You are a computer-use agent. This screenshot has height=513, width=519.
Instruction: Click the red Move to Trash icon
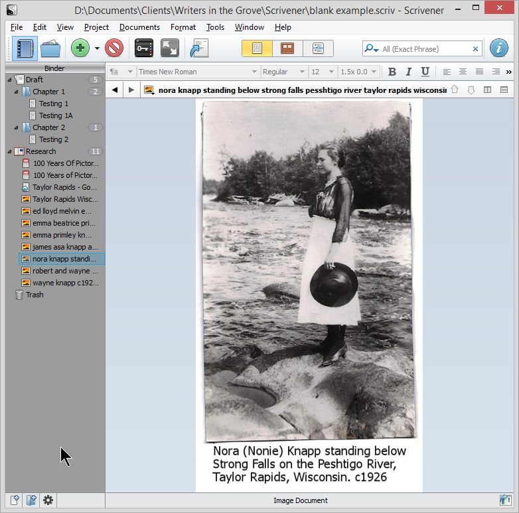pos(114,48)
